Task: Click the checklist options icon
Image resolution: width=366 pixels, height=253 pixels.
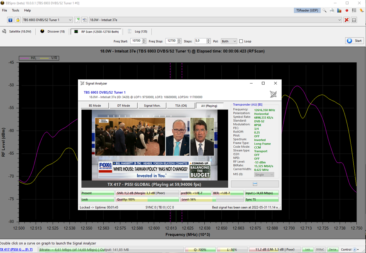Action: click(x=354, y=10)
